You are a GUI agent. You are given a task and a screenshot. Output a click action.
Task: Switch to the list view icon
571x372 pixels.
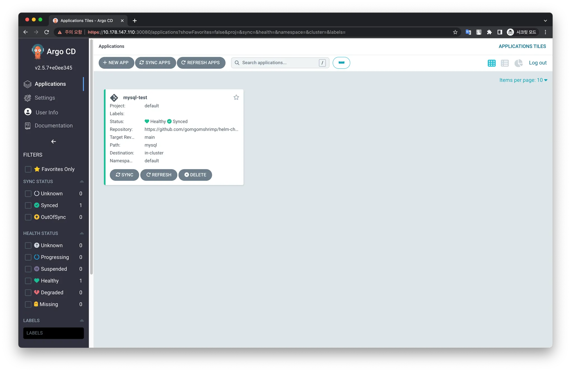point(505,63)
